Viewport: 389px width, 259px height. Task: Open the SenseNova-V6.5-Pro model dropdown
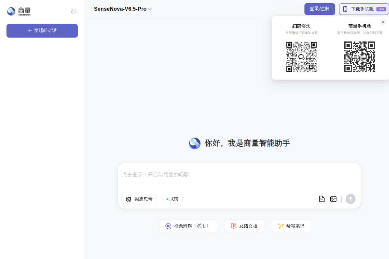coord(123,9)
